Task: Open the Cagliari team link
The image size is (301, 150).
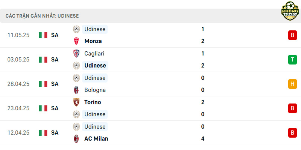Action: [x=94, y=54]
